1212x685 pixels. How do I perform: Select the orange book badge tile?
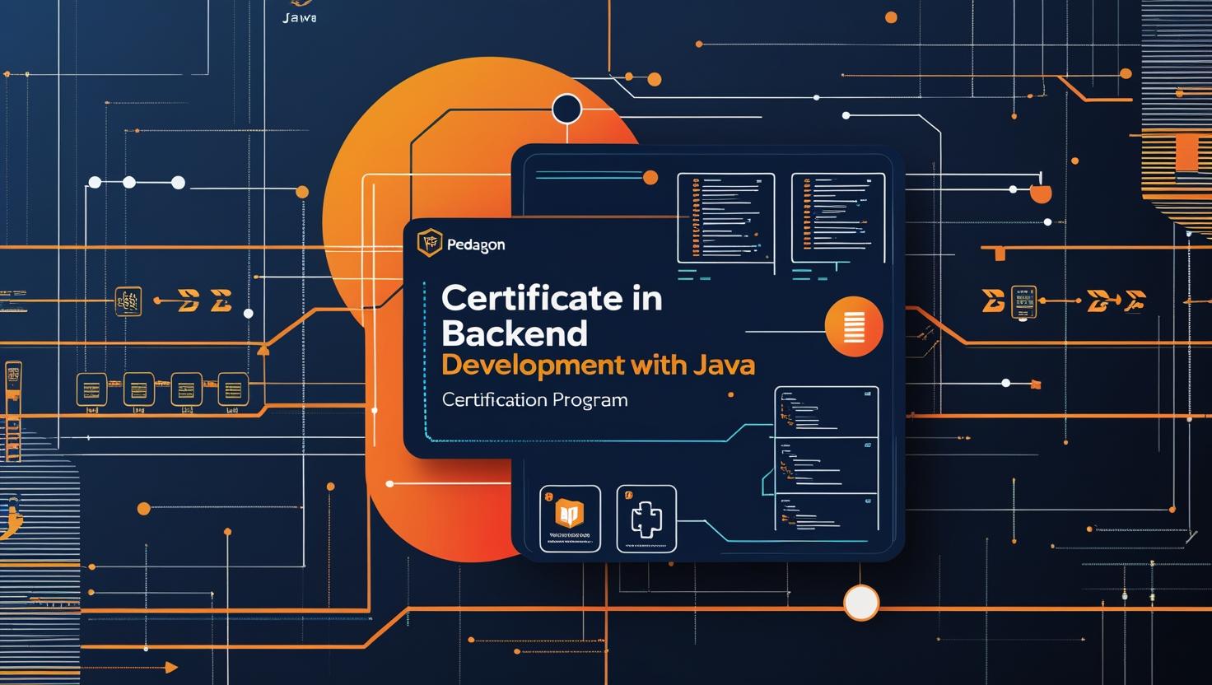click(x=570, y=519)
